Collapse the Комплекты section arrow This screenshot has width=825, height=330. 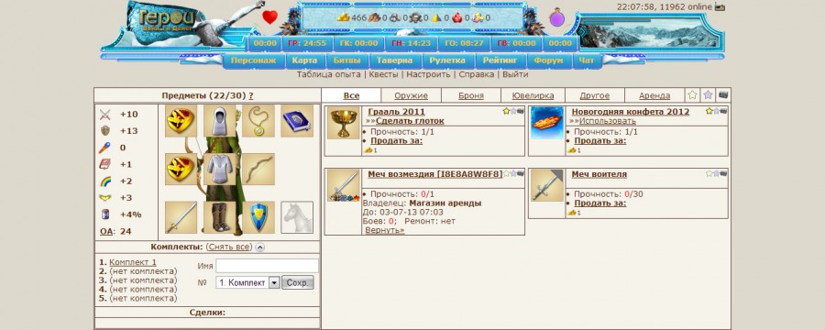coord(260,247)
